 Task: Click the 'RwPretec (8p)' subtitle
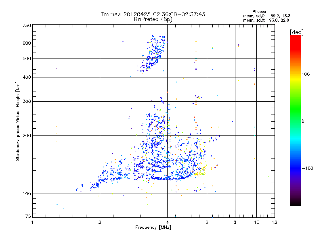pos(153,19)
